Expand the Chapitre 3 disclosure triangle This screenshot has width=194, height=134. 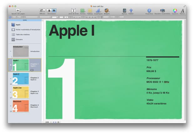11,92
